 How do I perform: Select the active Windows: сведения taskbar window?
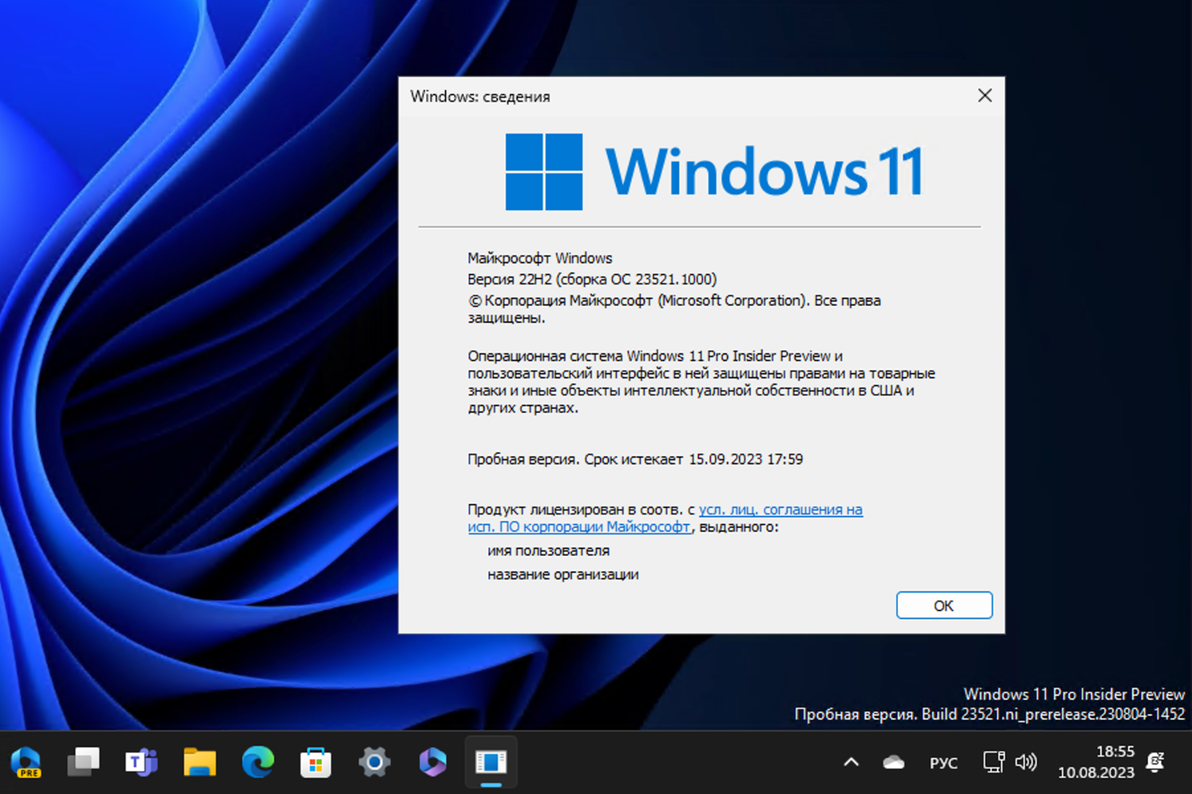tap(490, 761)
